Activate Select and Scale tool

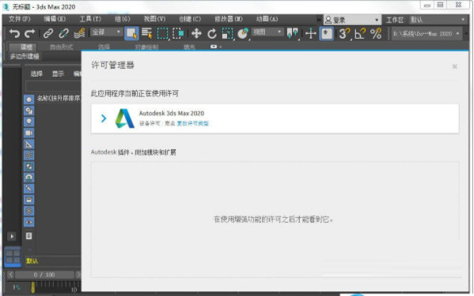pos(227,33)
